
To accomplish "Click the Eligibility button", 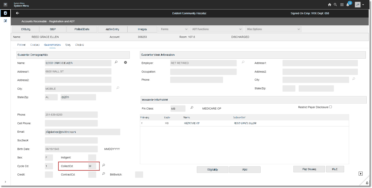I will pyautogui.click(x=212, y=170).
